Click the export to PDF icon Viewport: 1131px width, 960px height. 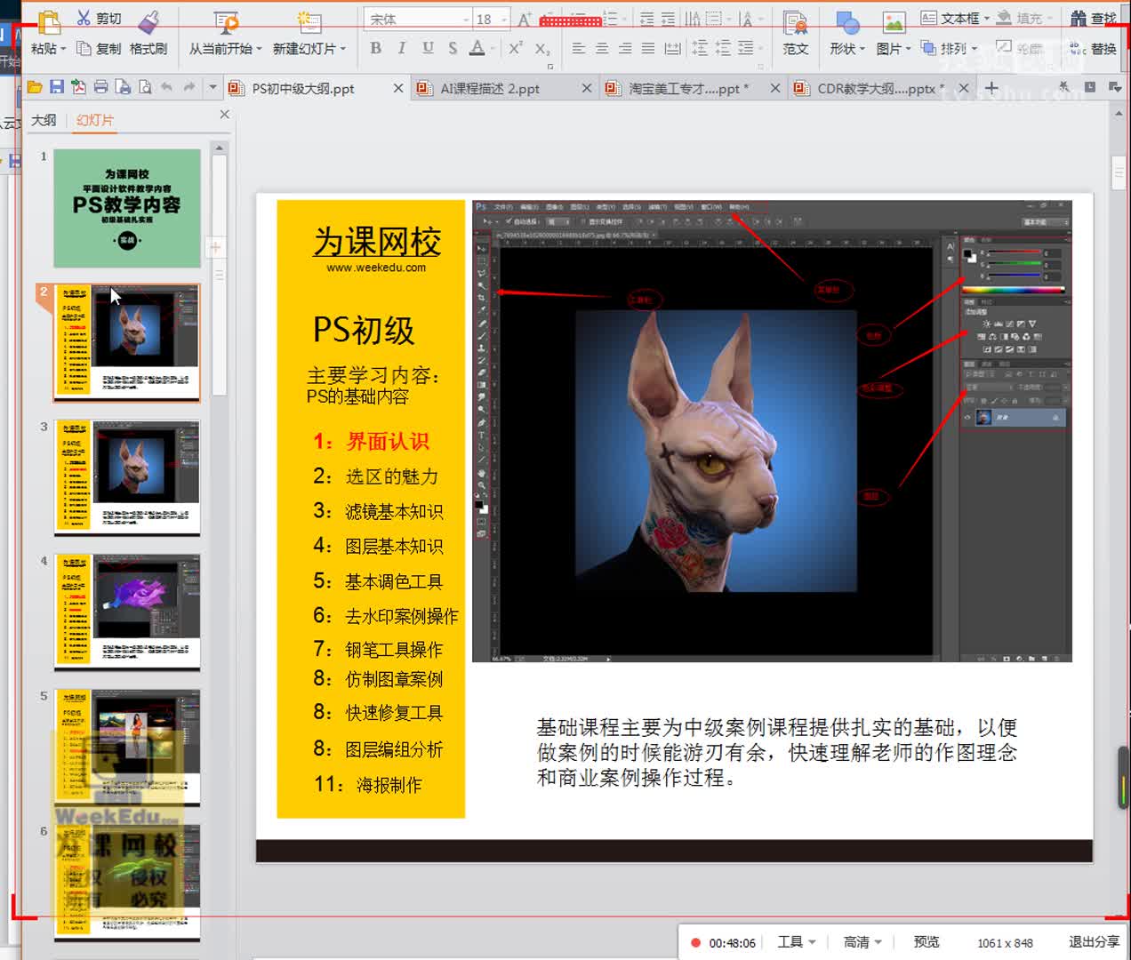coord(78,87)
